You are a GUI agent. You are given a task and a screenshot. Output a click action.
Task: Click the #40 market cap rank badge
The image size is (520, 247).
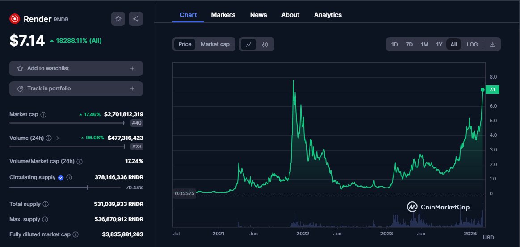pos(137,123)
